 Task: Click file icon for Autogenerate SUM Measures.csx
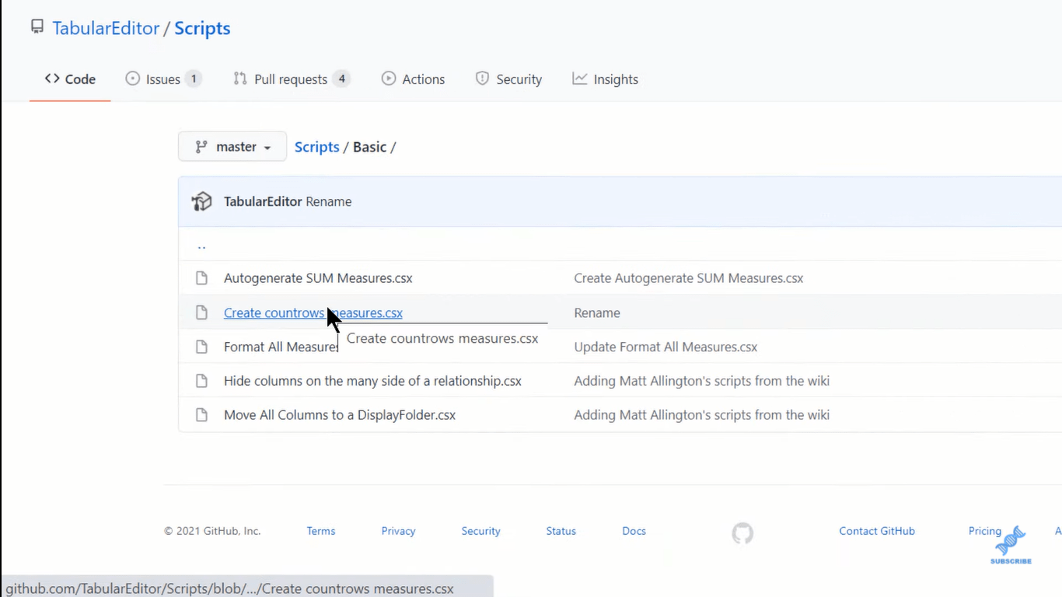[x=201, y=278]
